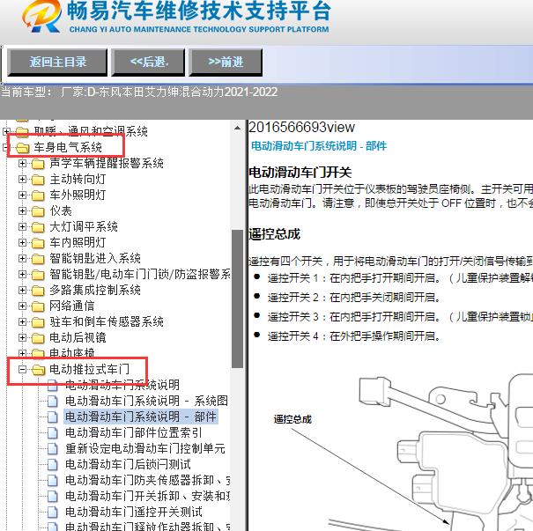This screenshot has width=533, height=531.
Task: Go back with the <<后退 button
Action: click(x=149, y=63)
